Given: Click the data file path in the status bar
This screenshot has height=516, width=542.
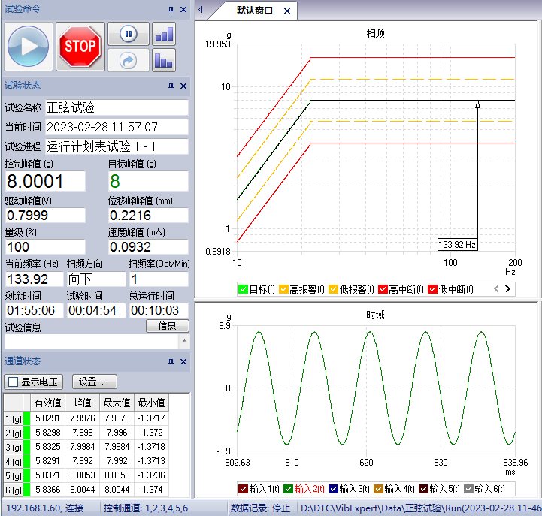Looking at the screenshot, I should coord(421,508).
